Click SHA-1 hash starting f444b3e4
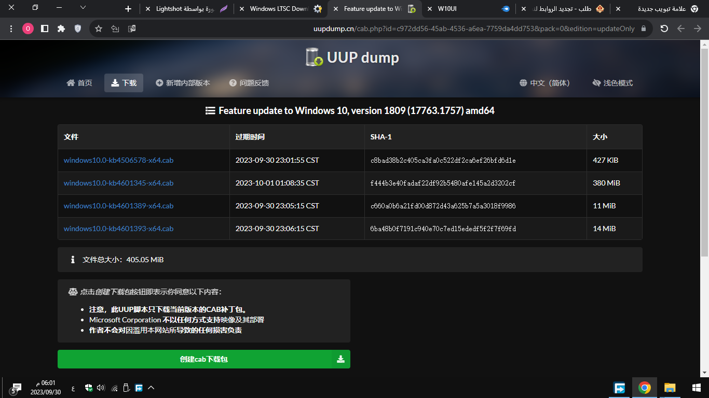709x398 pixels. coord(443,183)
